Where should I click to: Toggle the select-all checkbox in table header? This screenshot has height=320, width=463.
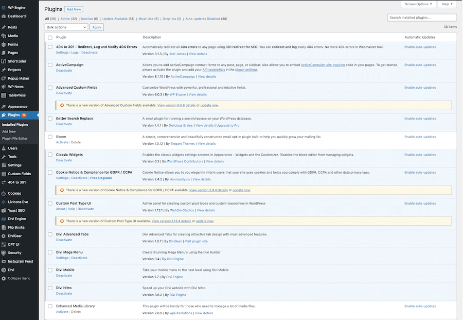(50, 38)
